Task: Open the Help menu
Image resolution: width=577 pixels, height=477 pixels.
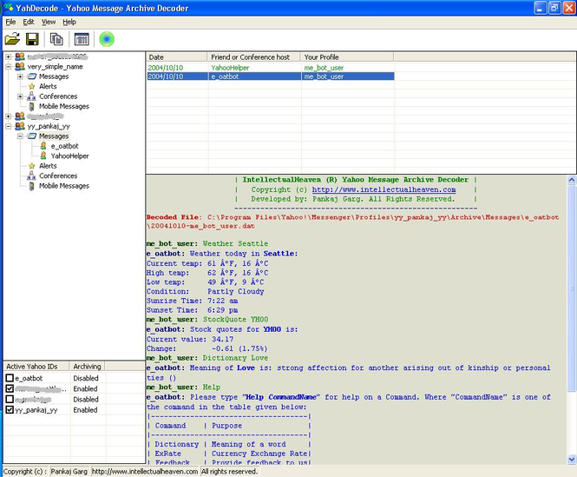Action: [69, 22]
